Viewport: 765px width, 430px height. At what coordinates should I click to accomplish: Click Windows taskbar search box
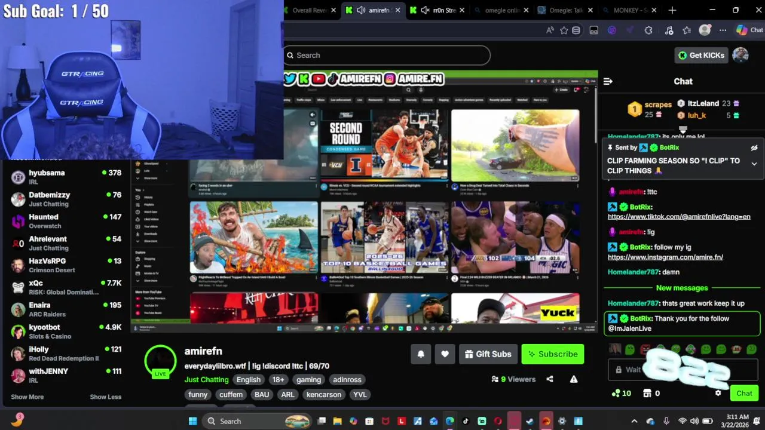coord(258,421)
